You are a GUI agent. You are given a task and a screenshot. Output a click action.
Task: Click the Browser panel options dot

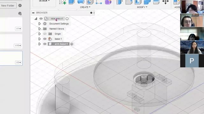(91, 13)
